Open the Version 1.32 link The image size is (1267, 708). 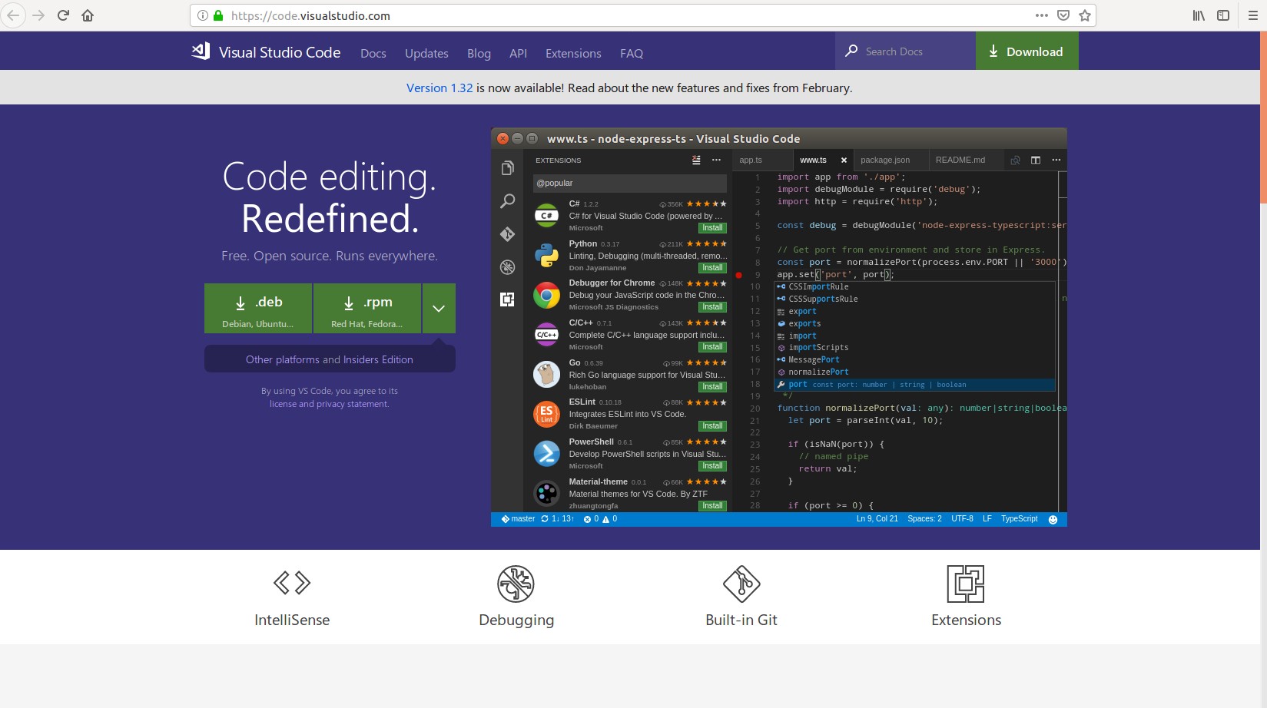click(439, 88)
